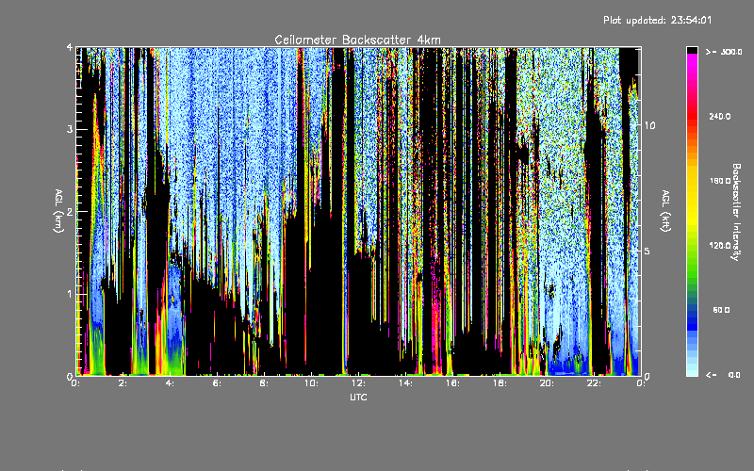Click inside the ceilometer backscatter plot area

pos(358,211)
